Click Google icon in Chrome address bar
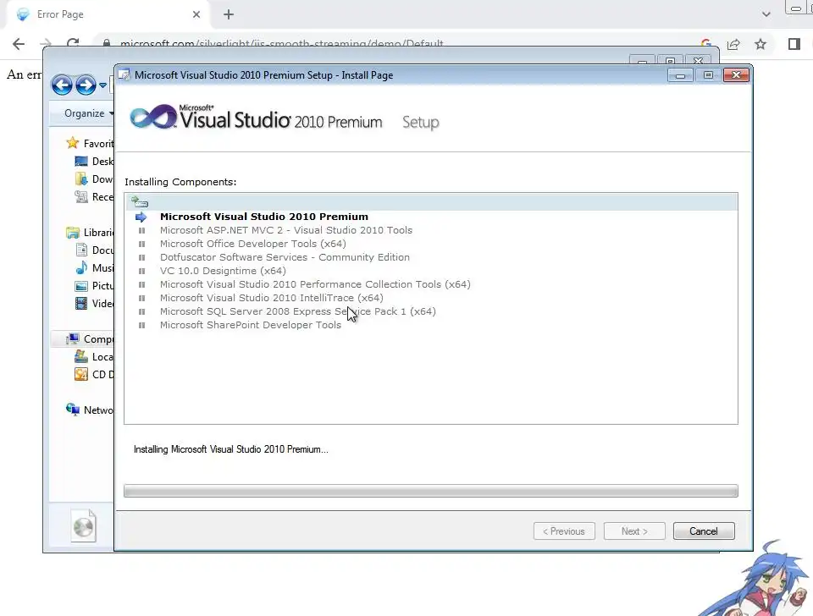This screenshot has width=813, height=616. click(x=705, y=44)
